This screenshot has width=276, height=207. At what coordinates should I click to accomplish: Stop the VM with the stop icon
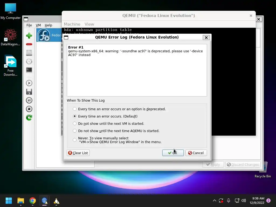coord(29,109)
